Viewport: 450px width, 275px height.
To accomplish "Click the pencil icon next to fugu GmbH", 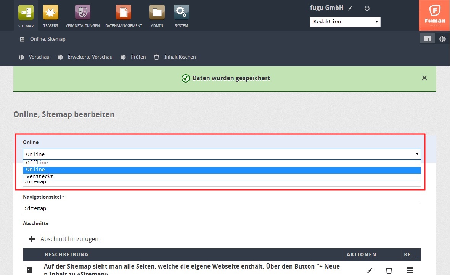I will 350,8.
